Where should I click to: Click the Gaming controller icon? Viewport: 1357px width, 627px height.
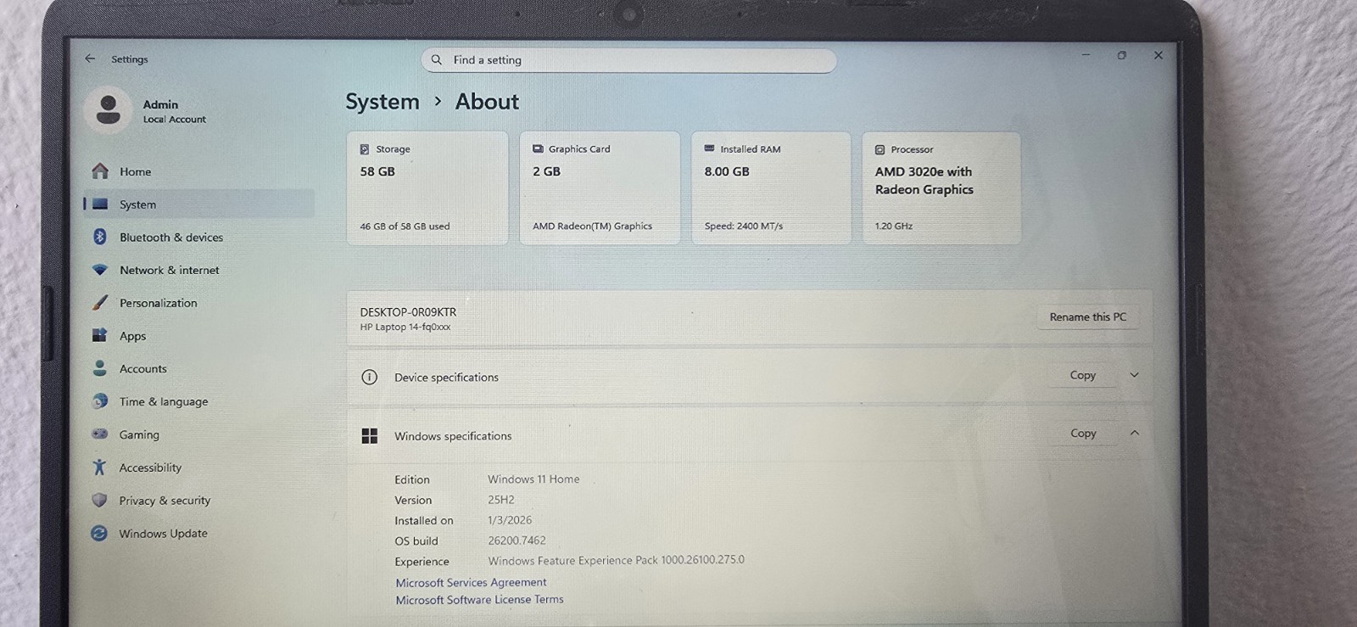pyautogui.click(x=99, y=434)
